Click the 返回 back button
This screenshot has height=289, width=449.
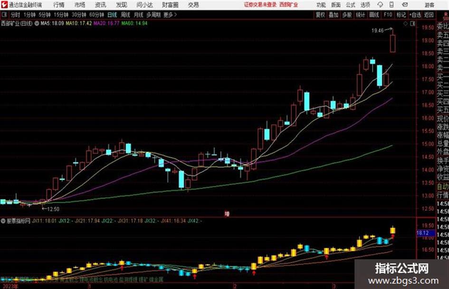click(x=429, y=15)
